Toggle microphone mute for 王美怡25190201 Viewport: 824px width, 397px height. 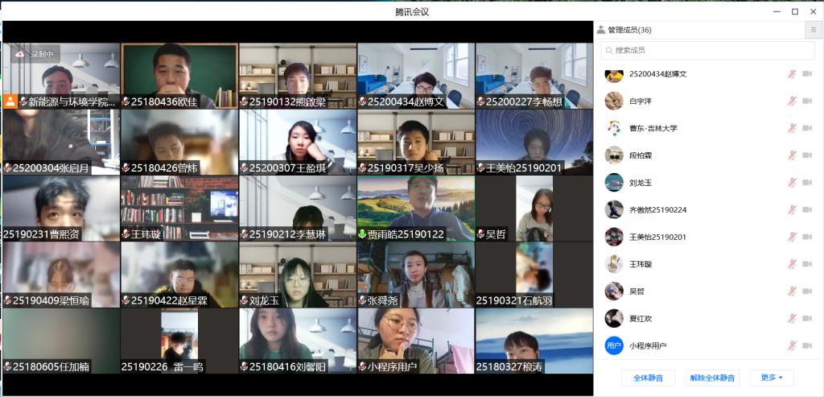[792, 237]
